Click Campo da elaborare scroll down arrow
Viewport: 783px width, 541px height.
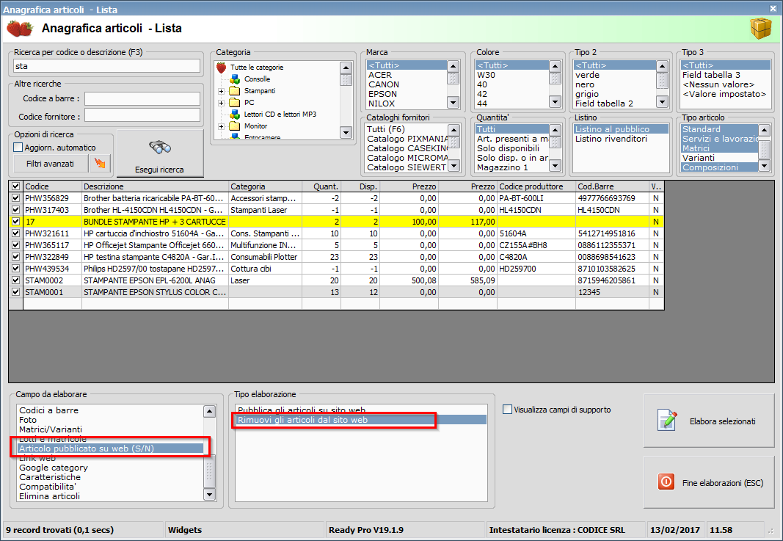click(210, 495)
